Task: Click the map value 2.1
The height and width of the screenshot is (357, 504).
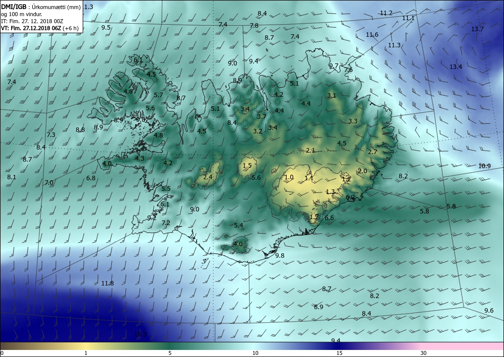Action: [x=310, y=151]
